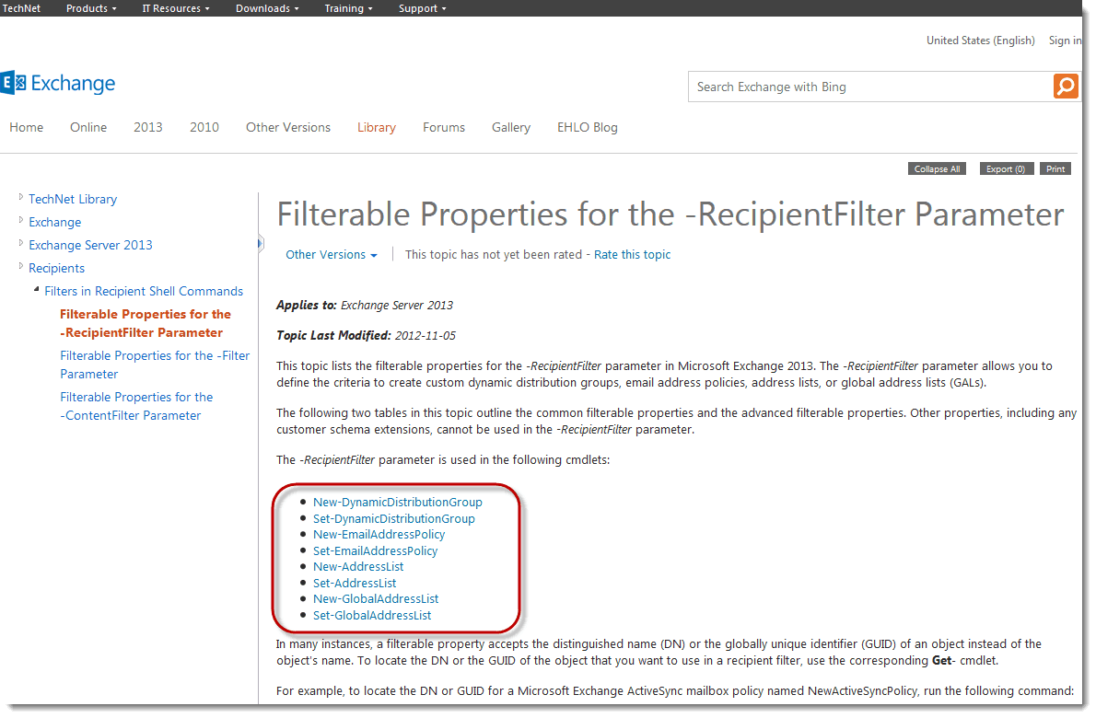The height and width of the screenshot is (718, 1096).
Task: Click the 'Applies to: Exchange Server 2013' text
Action: (x=364, y=306)
